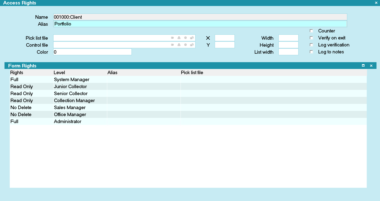
Task: Maximize the Form Rights panel
Action: (x=363, y=66)
